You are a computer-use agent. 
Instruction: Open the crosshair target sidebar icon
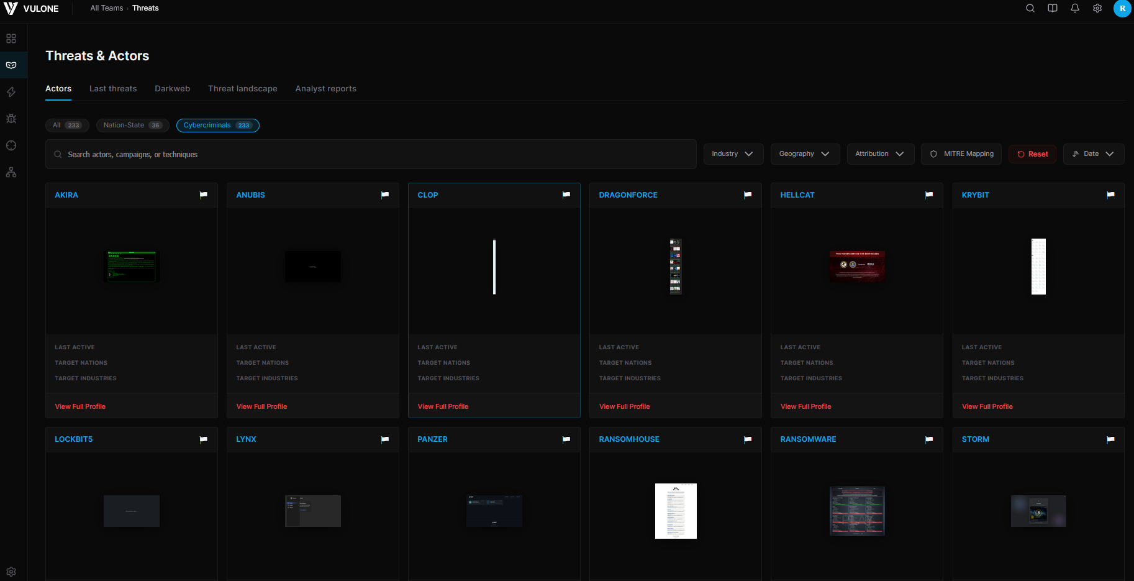tap(11, 145)
